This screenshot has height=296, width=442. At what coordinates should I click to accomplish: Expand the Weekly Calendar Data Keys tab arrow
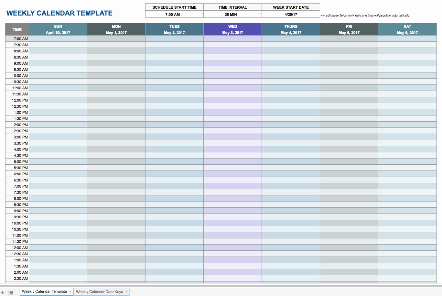pos(126,292)
